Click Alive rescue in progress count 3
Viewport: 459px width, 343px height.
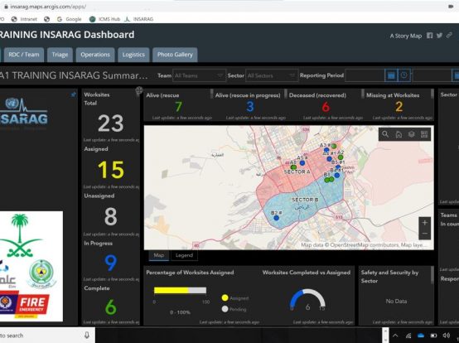(249, 107)
